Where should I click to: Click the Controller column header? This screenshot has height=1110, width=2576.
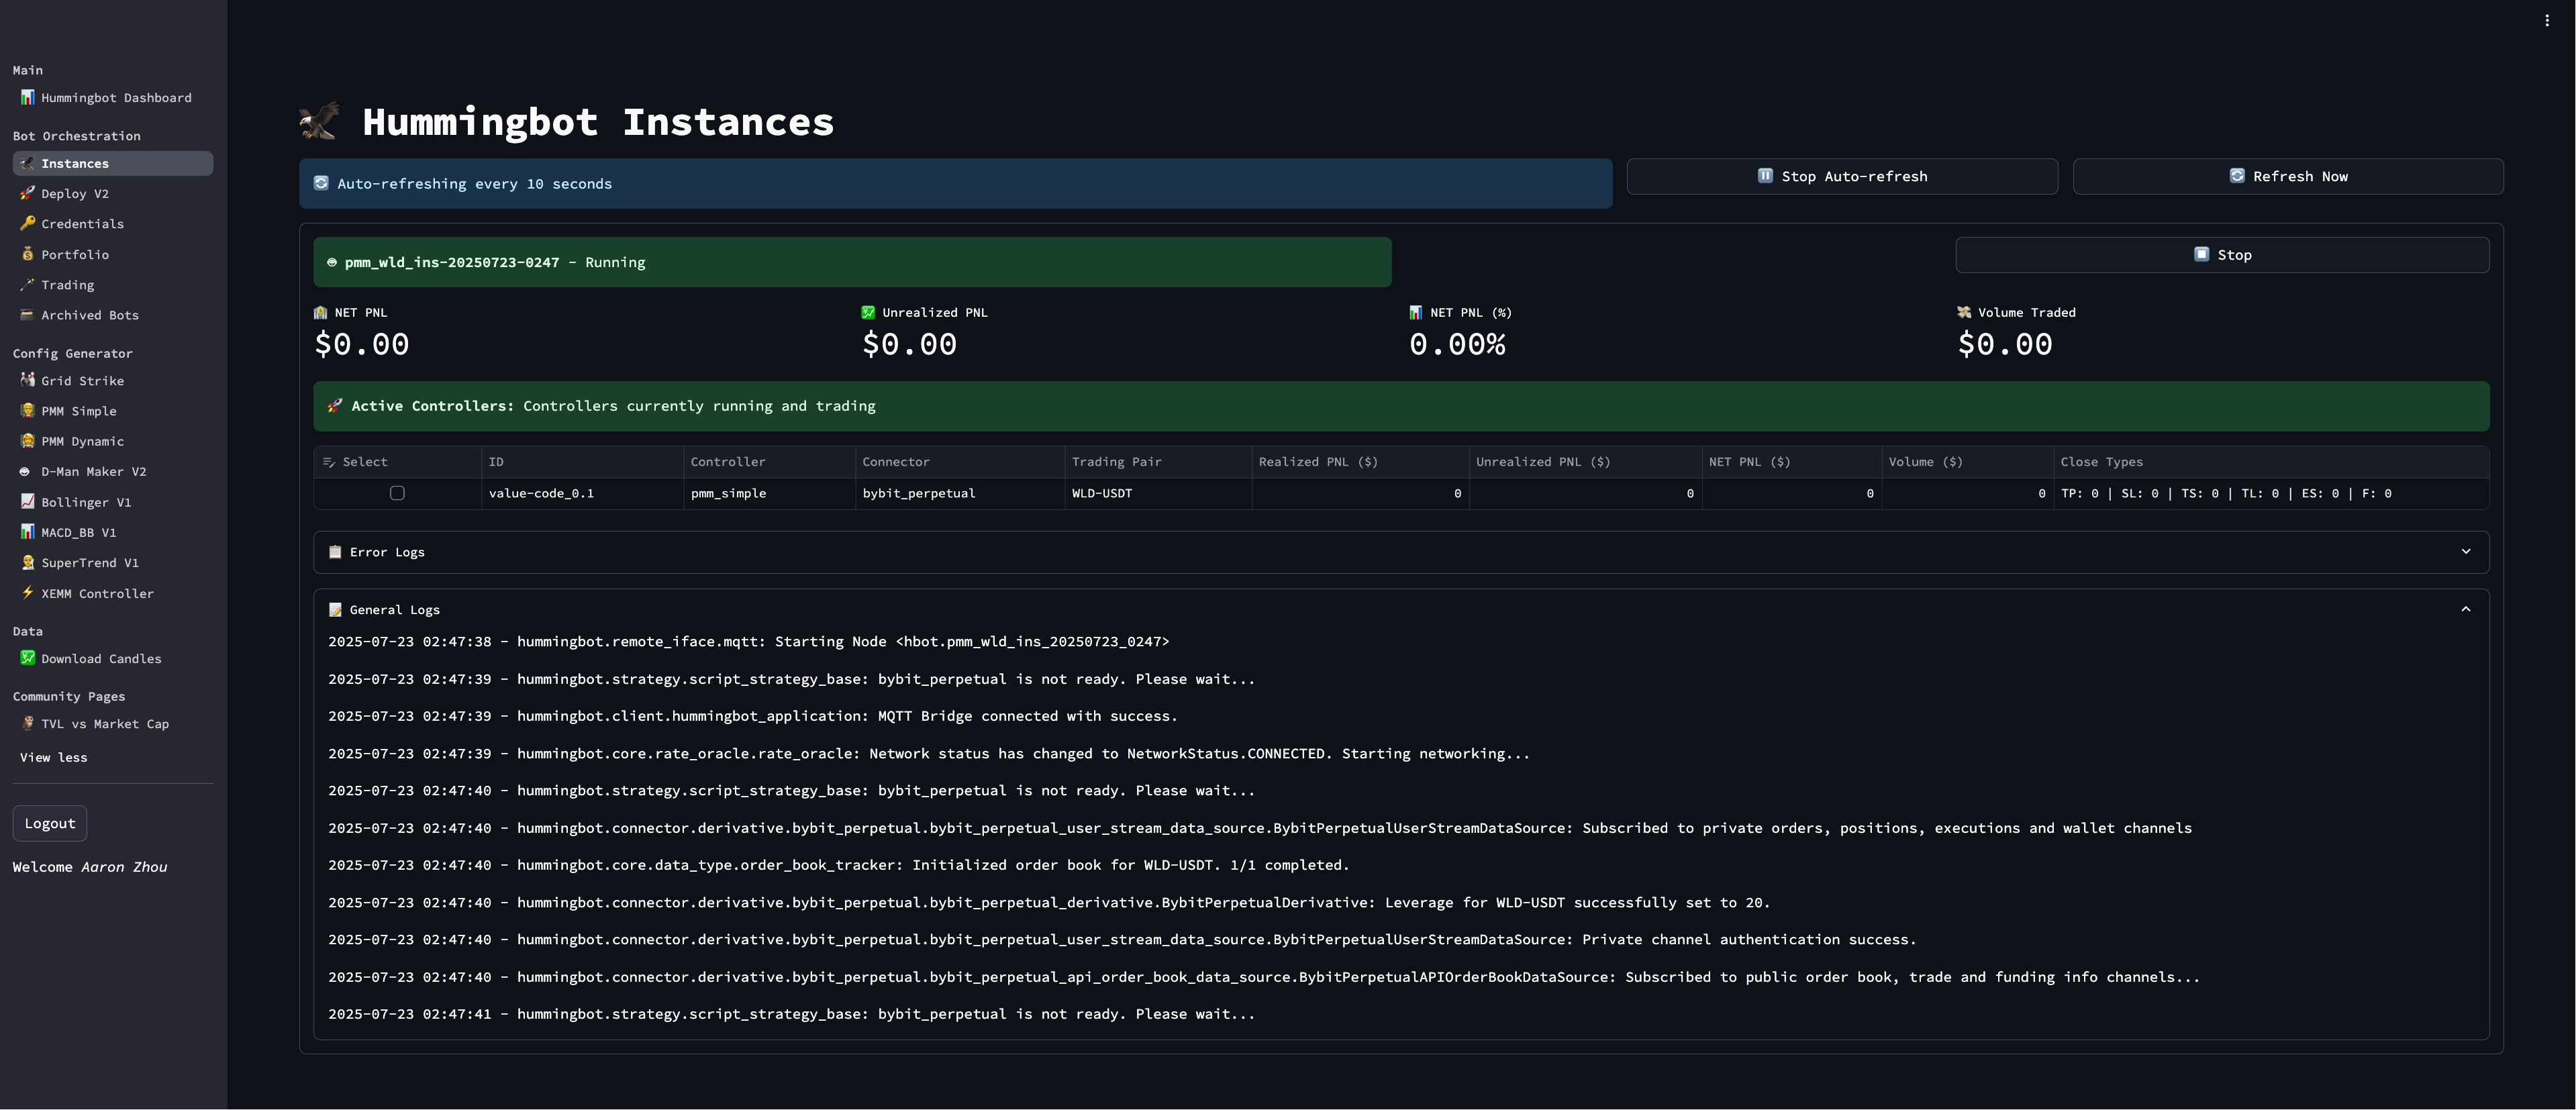point(769,462)
